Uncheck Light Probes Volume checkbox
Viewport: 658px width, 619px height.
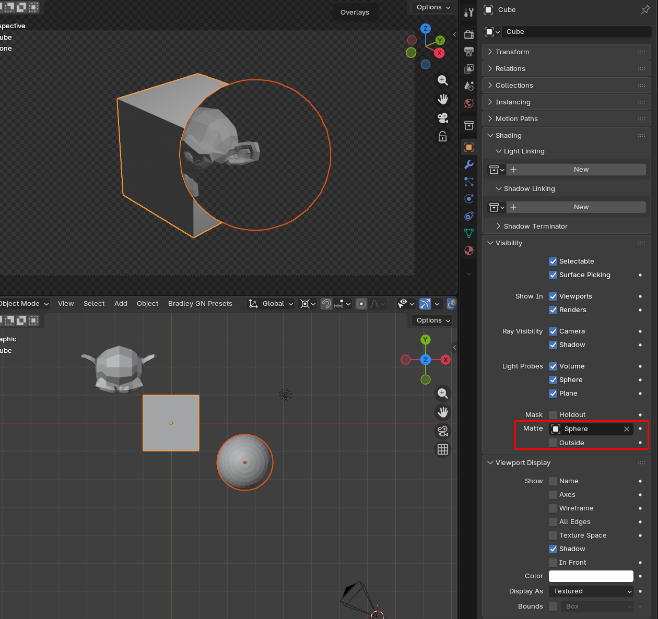coord(553,366)
